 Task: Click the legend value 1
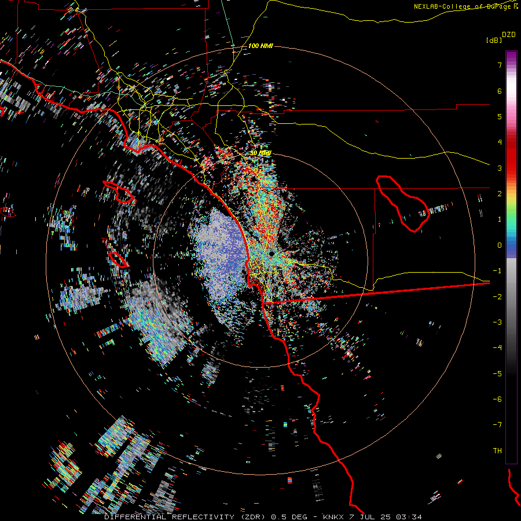[x=500, y=219]
